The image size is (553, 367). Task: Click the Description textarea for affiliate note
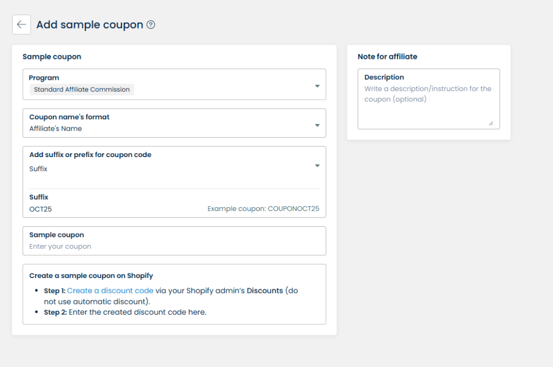coord(428,103)
